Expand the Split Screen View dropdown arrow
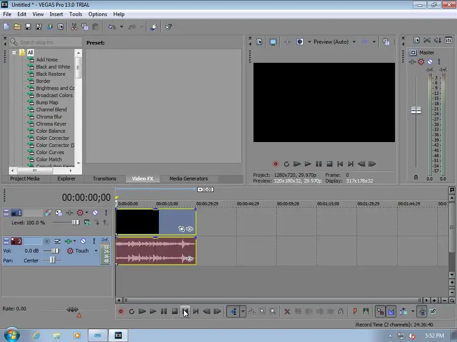 (309, 42)
